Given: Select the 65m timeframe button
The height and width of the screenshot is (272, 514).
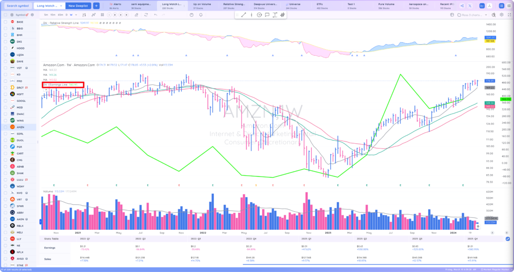Looking at the screenshot, I should pos(60,15).
